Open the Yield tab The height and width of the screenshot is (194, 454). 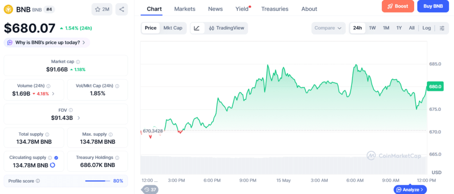(x=242, y=9)
